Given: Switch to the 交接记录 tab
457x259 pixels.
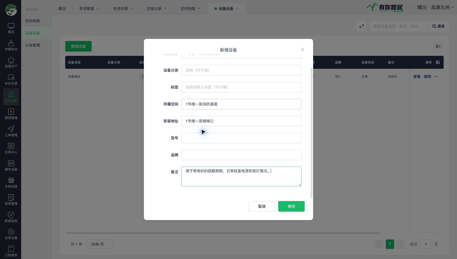Looking at the screenshot, I should click(x=154, y=8).
